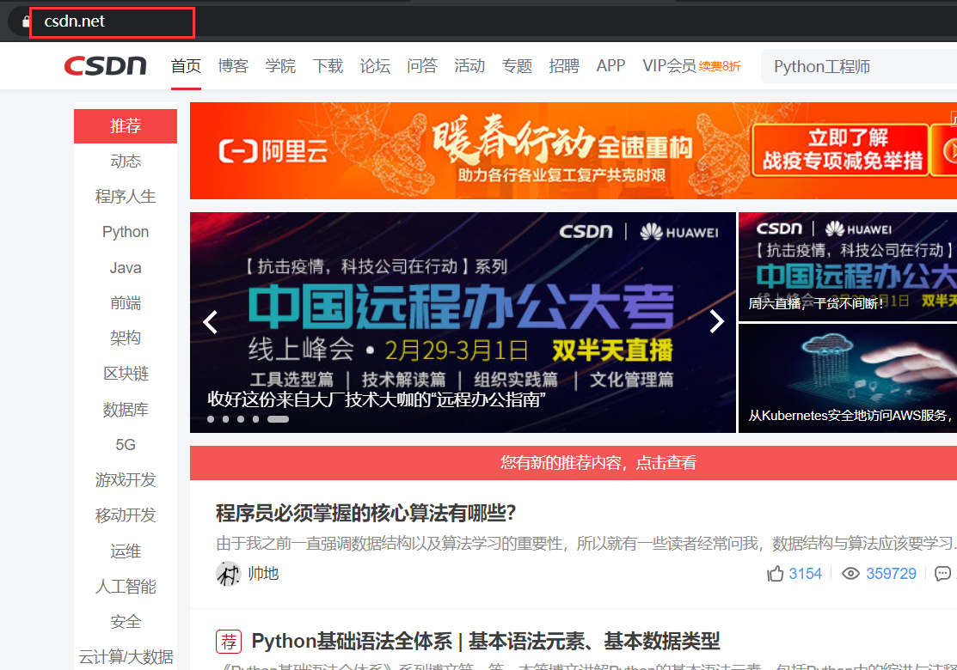Select the 推荐 sidebar category
The image size is (957, 670).
tap(126, 126)
